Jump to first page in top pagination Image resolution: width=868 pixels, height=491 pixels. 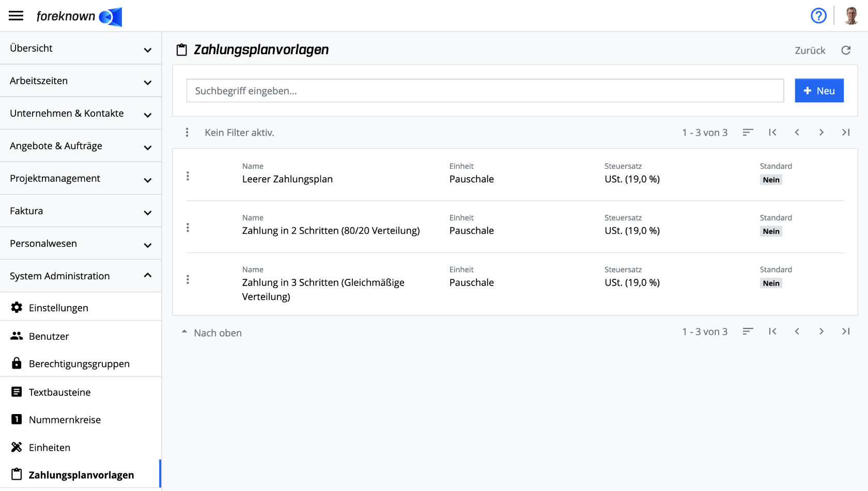point(772,133)
